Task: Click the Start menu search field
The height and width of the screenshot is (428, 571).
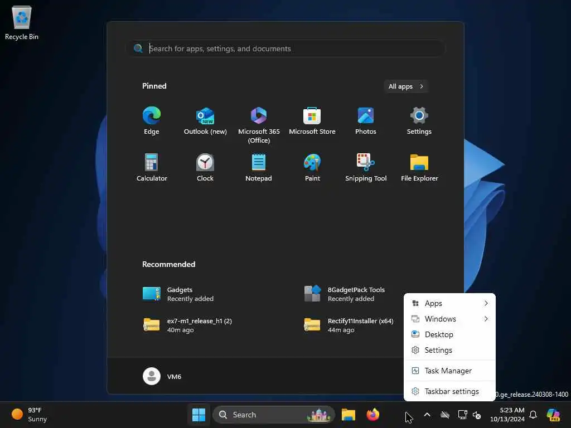Action: pyautogui.click(x=285, y=48)
